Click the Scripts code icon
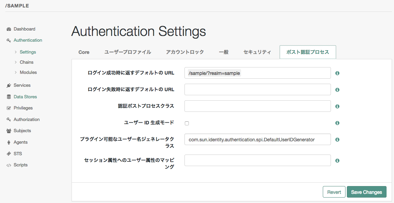Screen dimensions: 394x203 pyautogui.click(x=9, y=165)
